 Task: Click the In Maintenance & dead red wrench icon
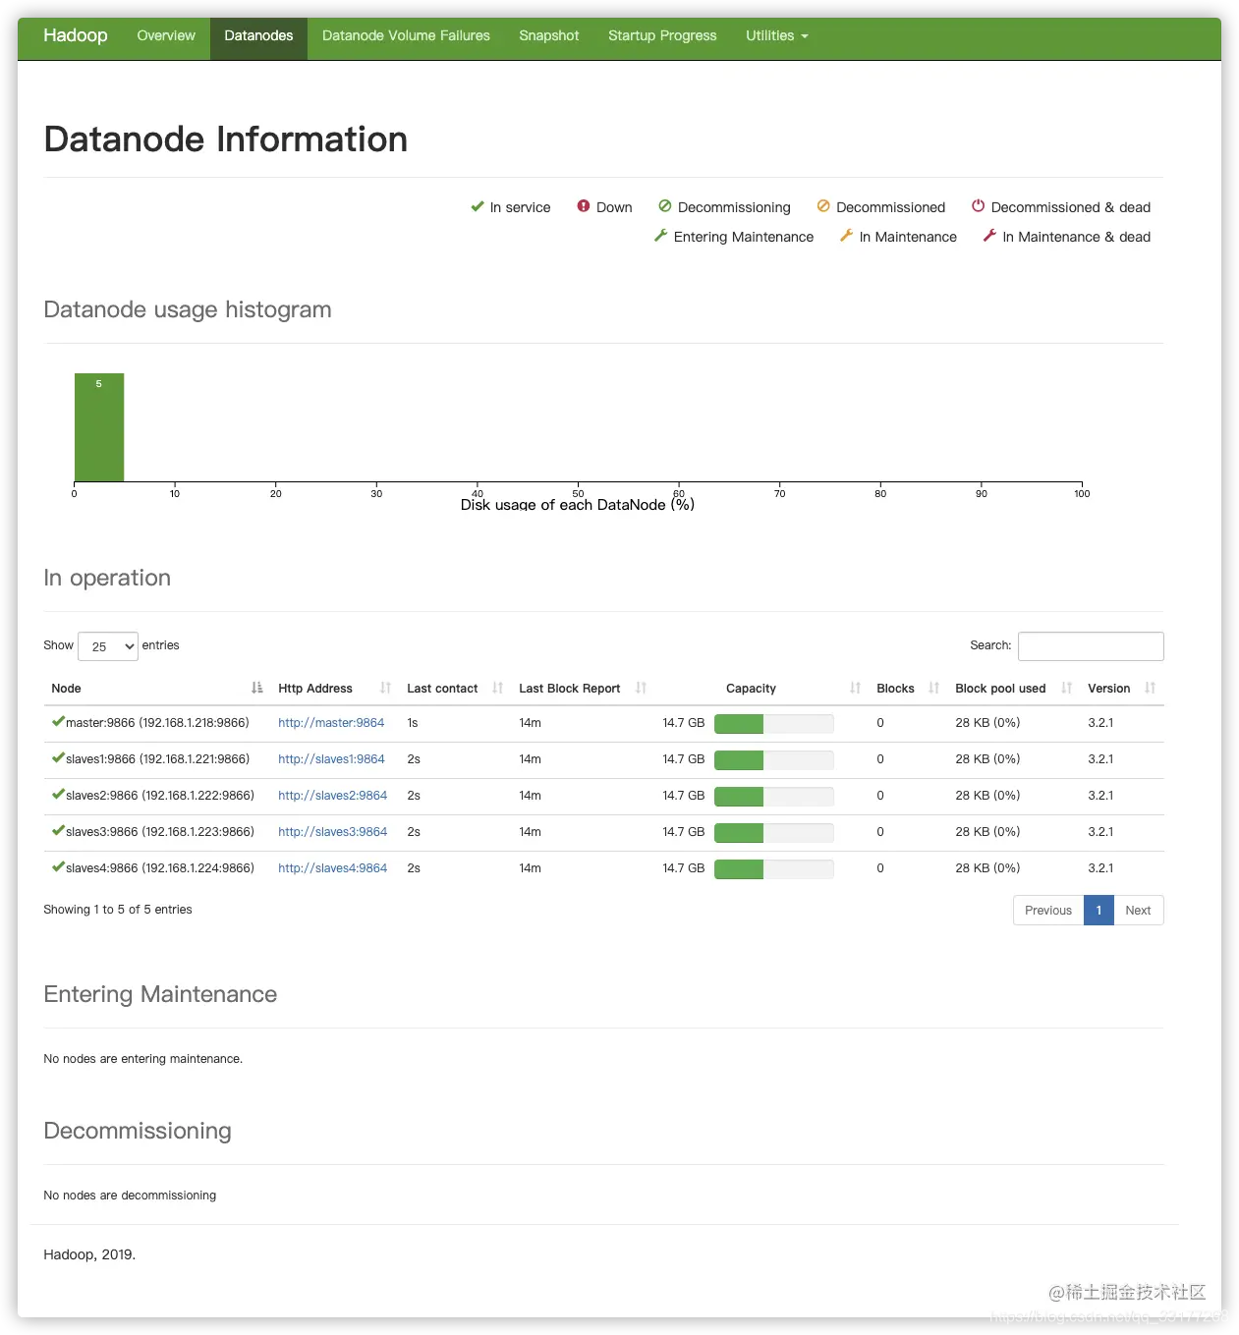[x=989, y=236]
